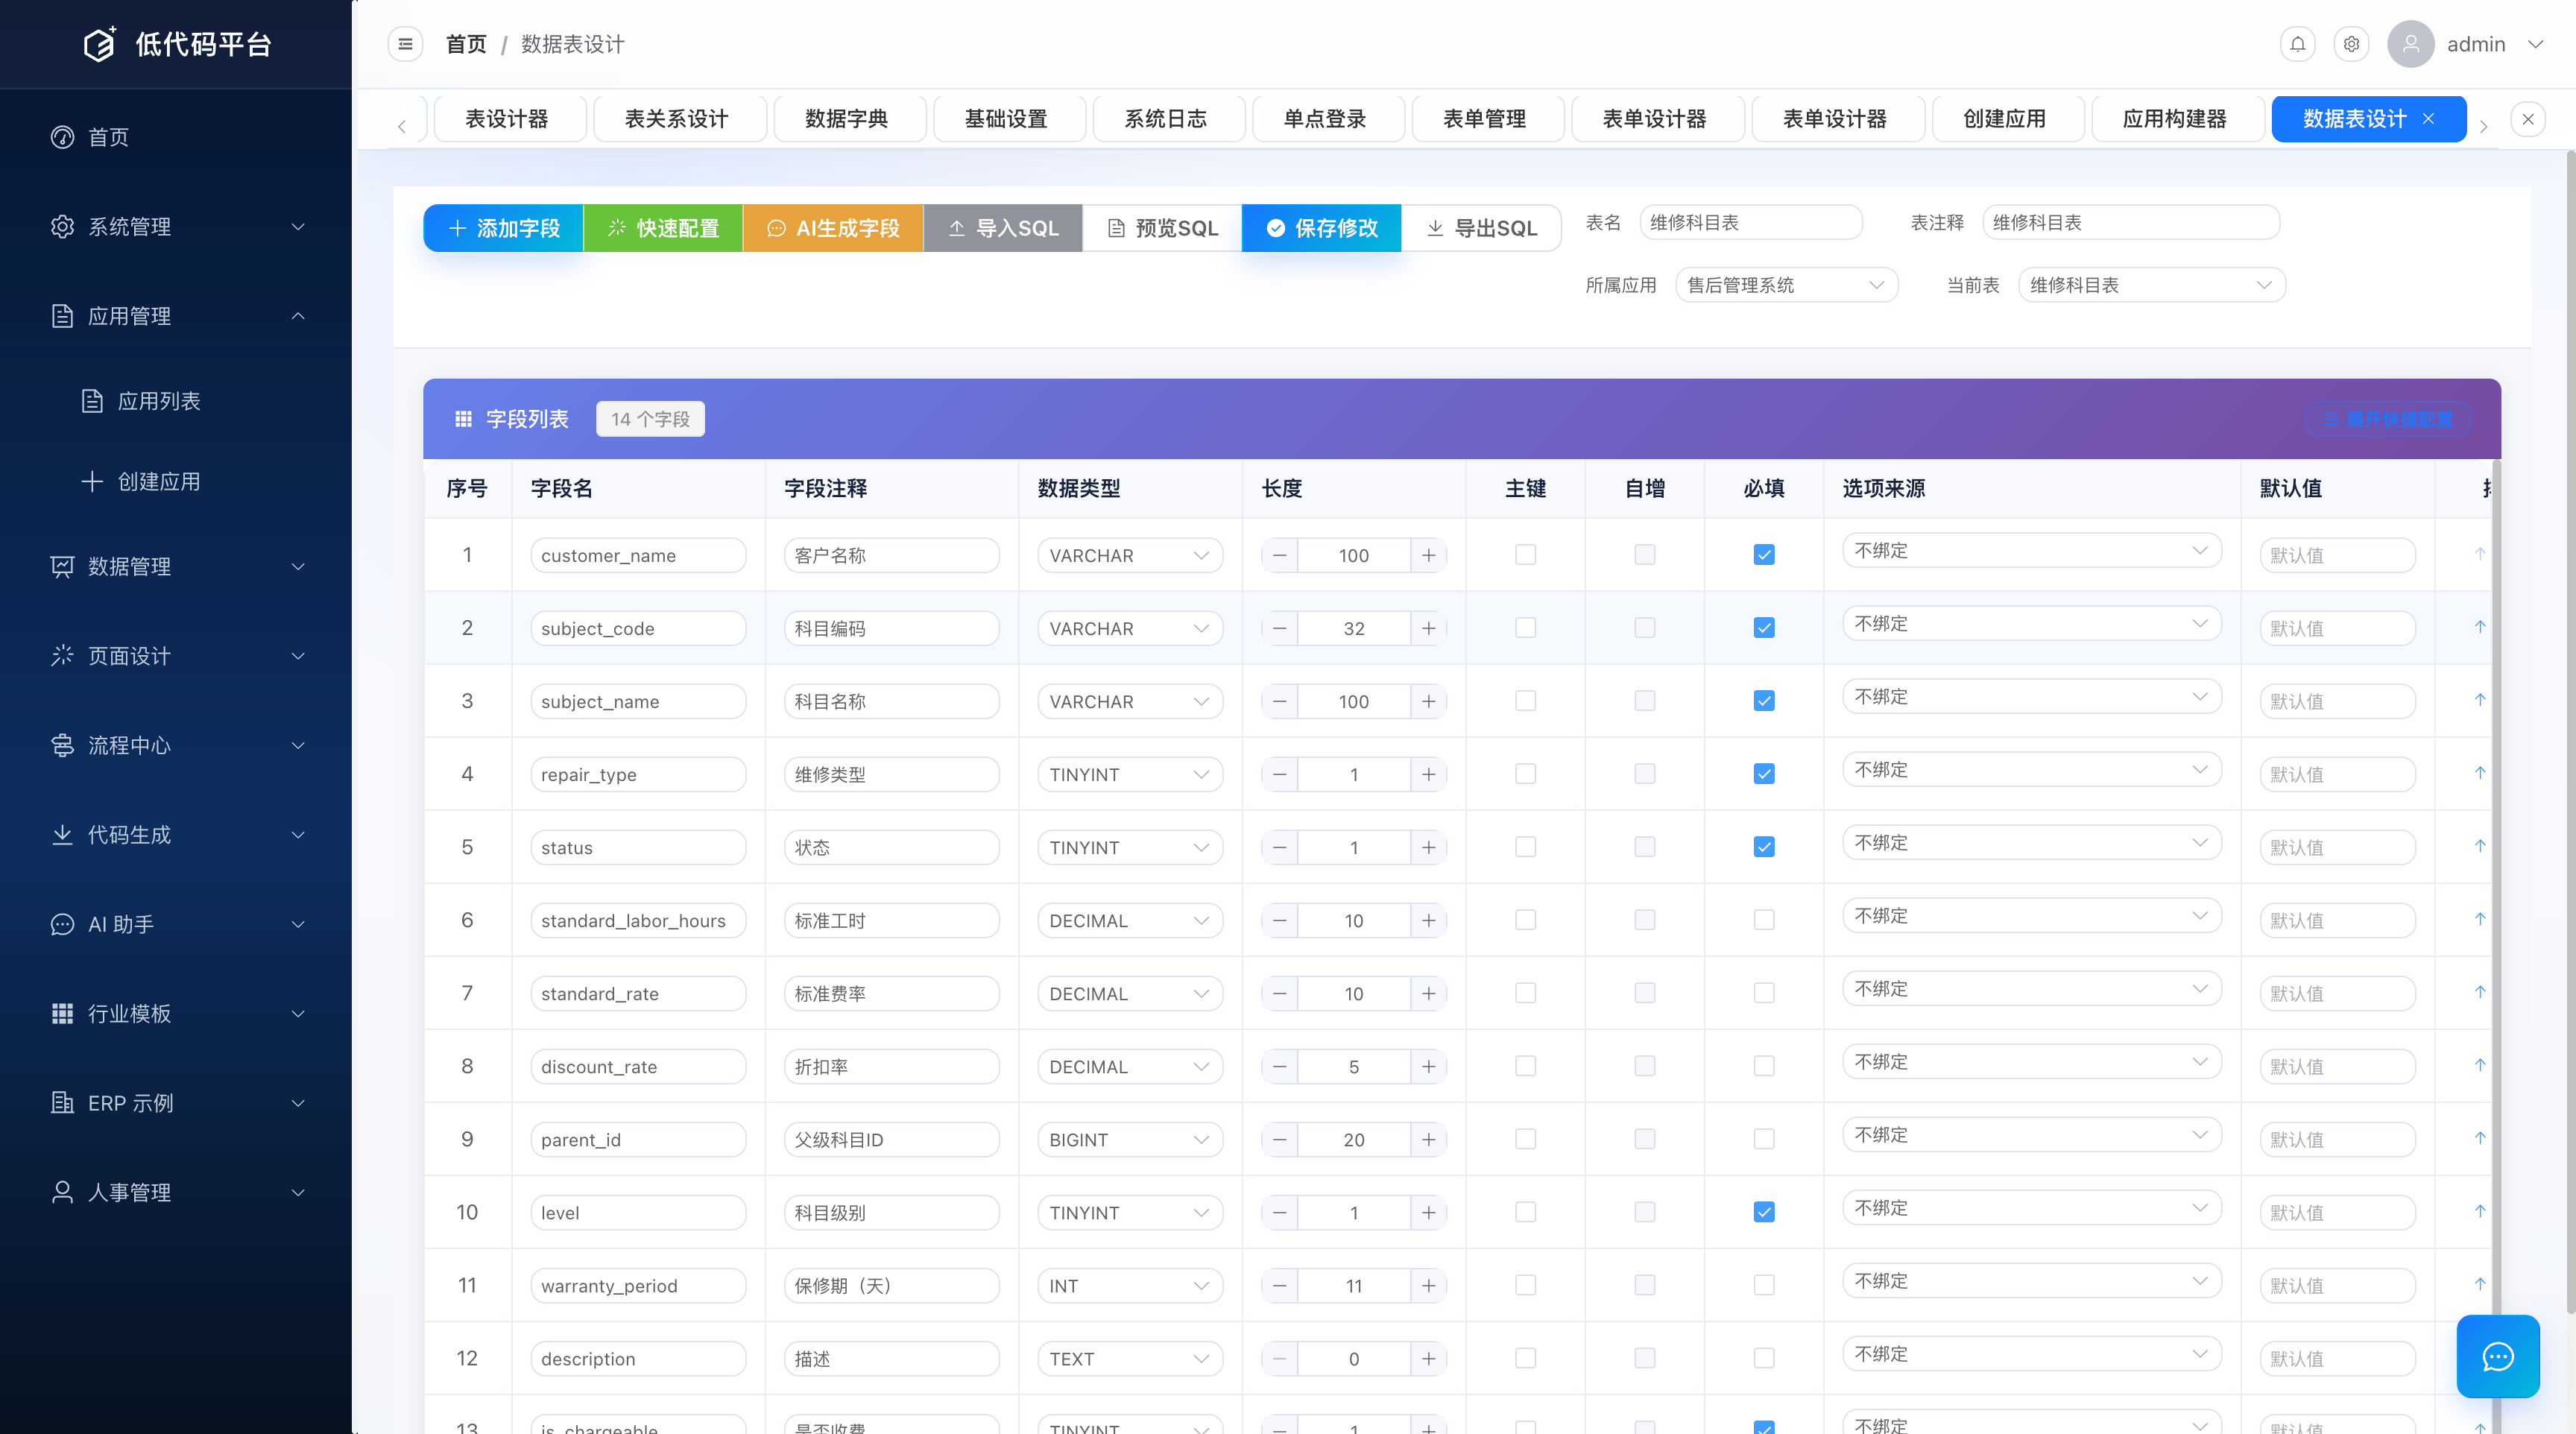Decrease warranty_period length with minus
The image size is (2576, 1434).
point(1279,1285)
